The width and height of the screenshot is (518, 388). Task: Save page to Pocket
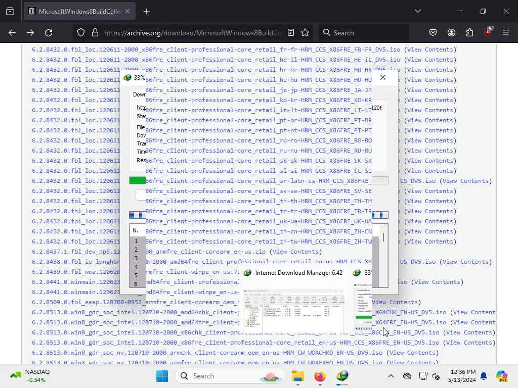click(x=433, y=33)
